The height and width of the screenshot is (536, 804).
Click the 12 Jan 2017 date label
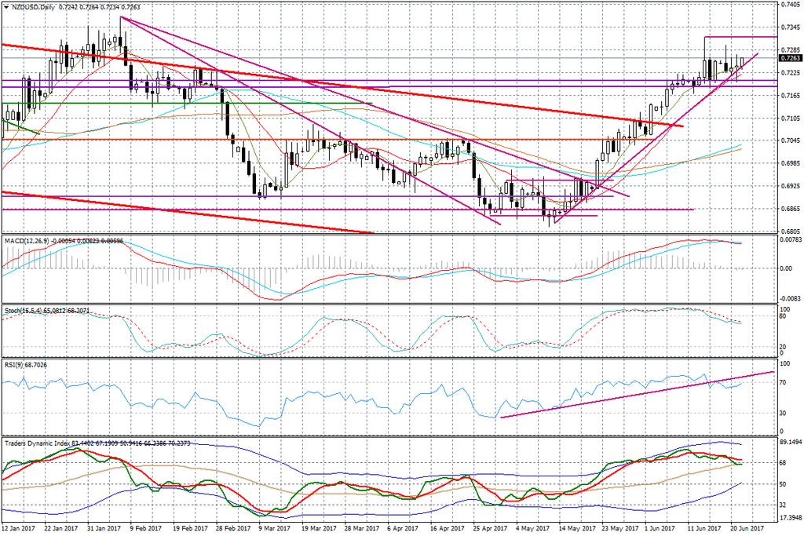click(x=19, y=528)
